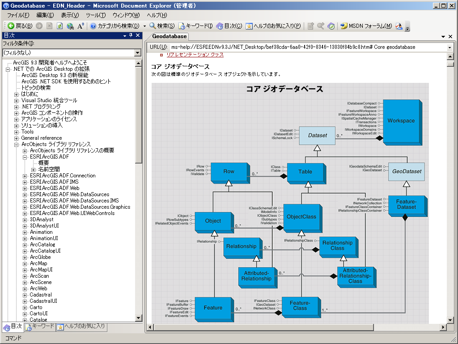This screenshot has height=344, width=458.
Task: Click the Sync with Table of Contents icon
Action: [331, 26]
